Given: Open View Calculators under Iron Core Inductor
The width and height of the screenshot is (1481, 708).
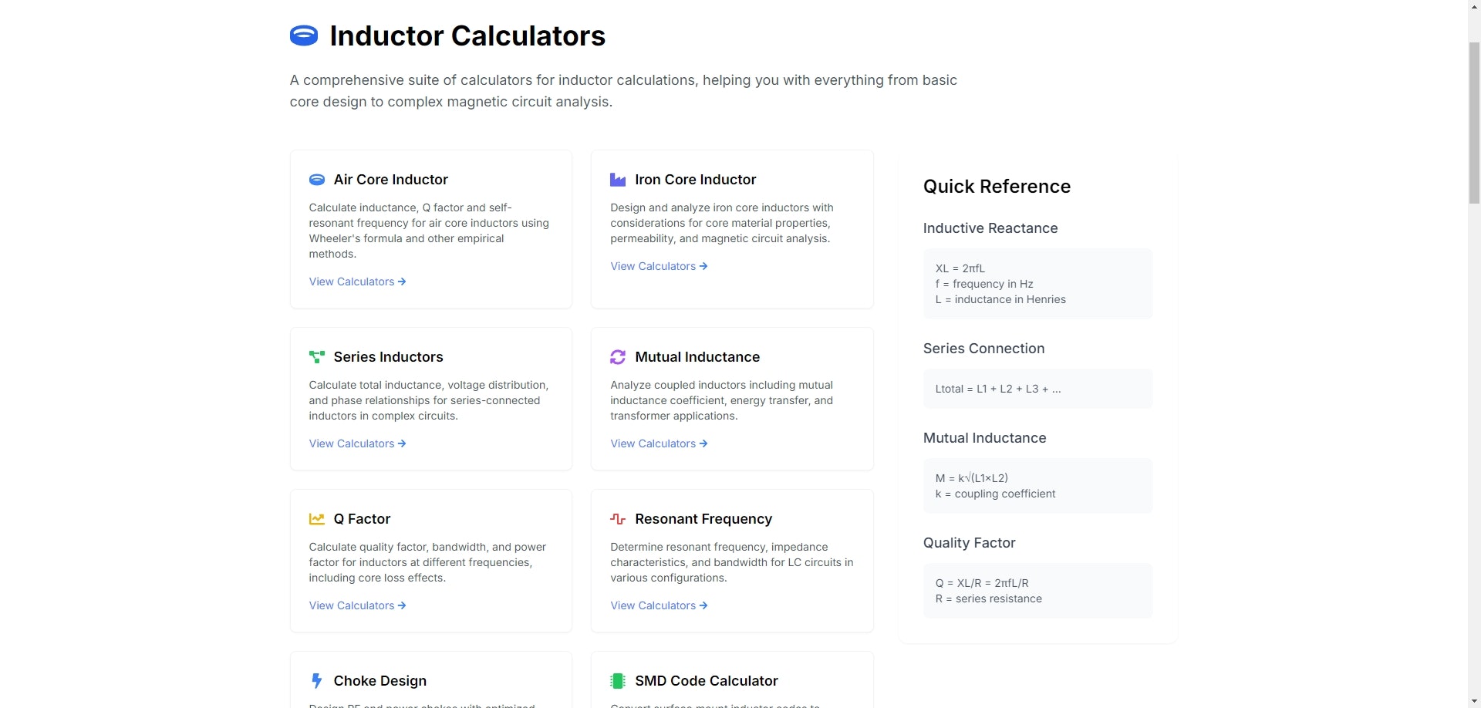Looking at the screenshot, I should point(659,266).
